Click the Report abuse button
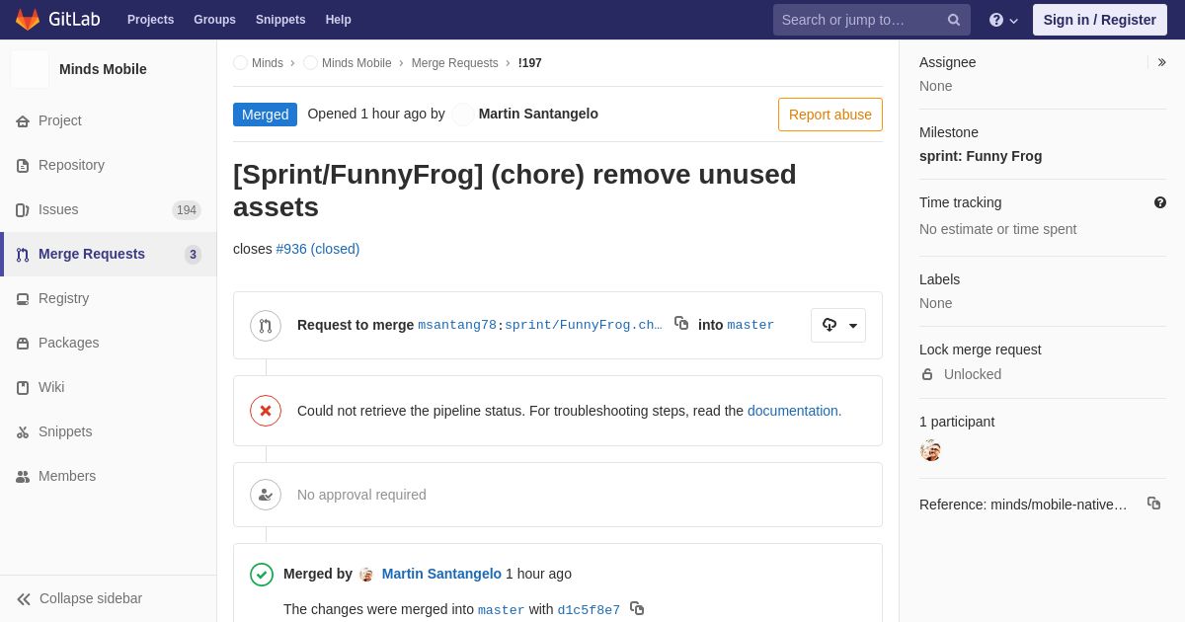The image size is (1185, 622). 830,115
